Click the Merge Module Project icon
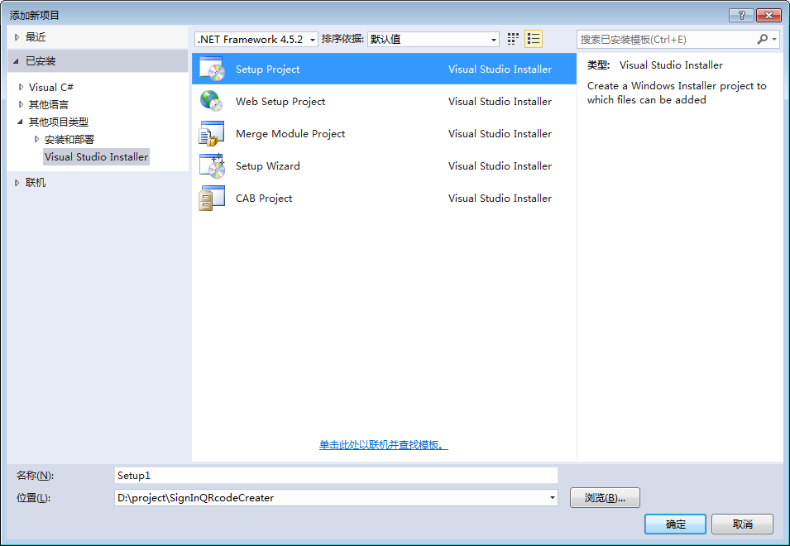This screenshot has width=790, height=546. [x=212, y=134]
